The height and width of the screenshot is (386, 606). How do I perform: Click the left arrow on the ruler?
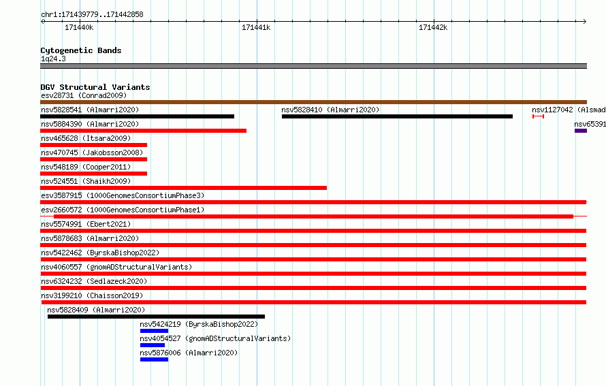click(x=42, y=21)
